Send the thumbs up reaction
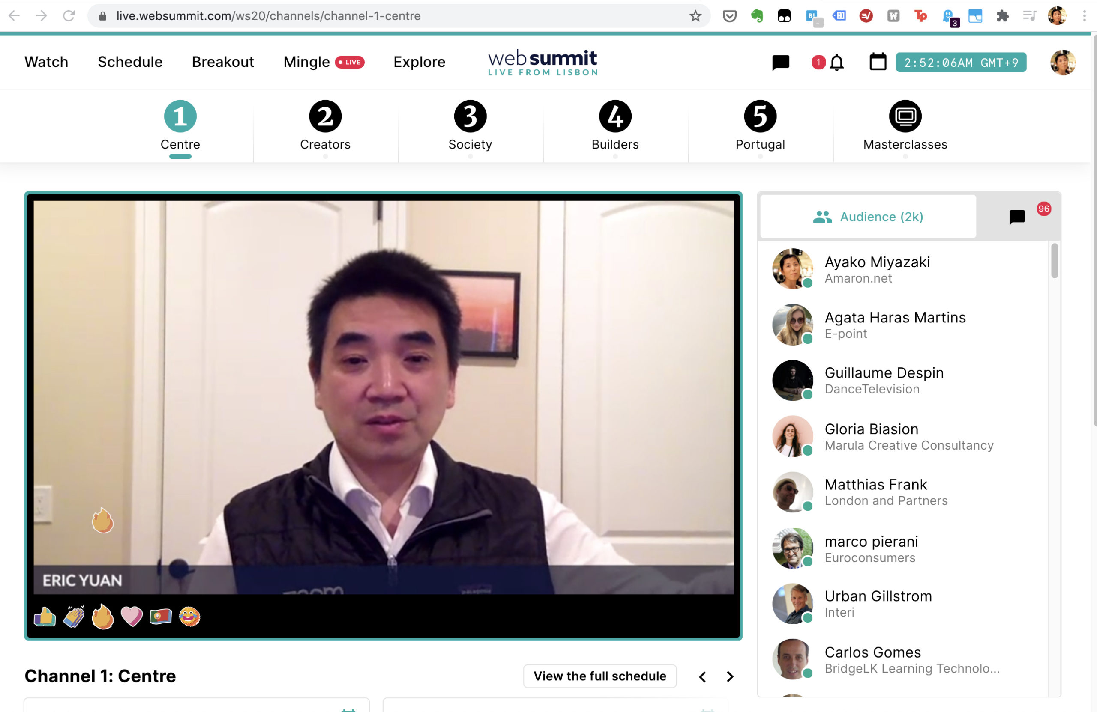Viewport: 1097px width, 712px height. click(x=45, y=617)
